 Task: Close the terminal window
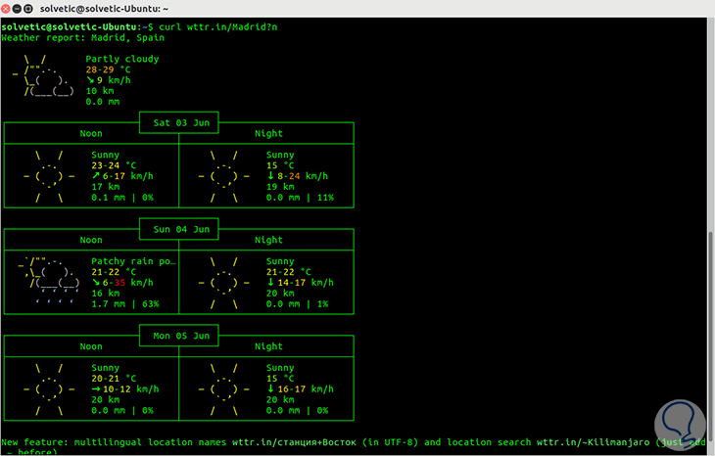(6, 8)
